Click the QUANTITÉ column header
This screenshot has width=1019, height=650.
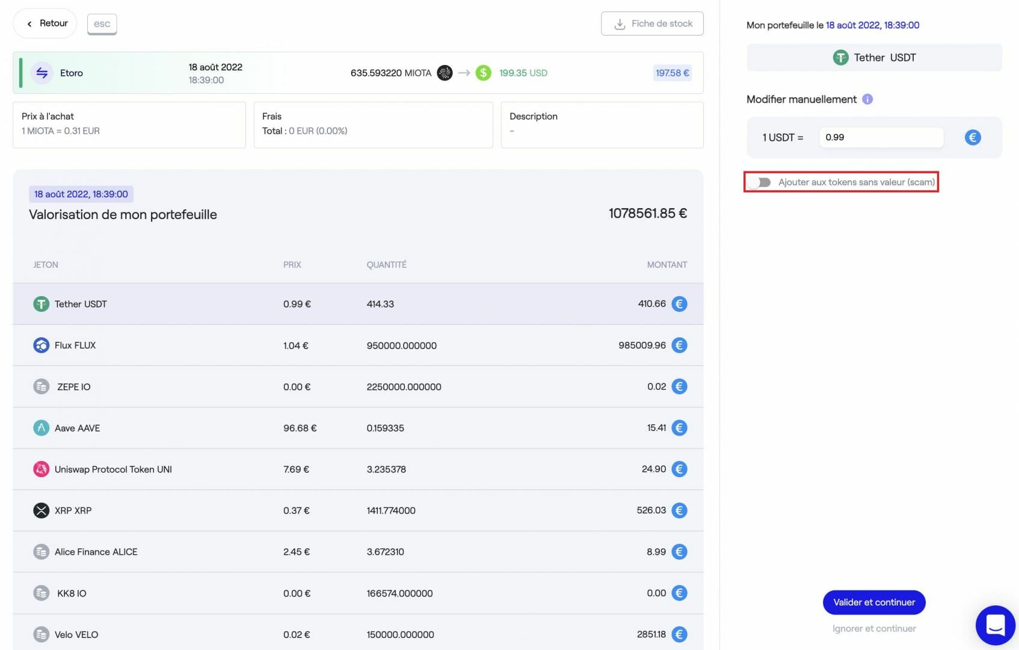(387, 265)
